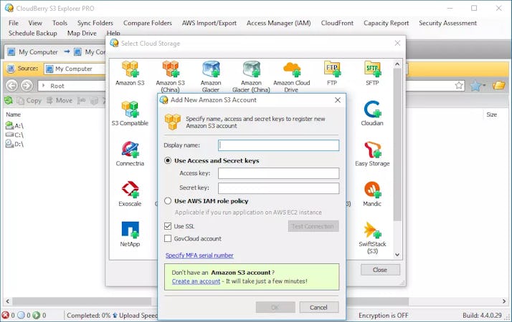Click the open folder icon on the right toolbar
Viewport: 512px width, 322px height.
click(x=498, y=86)
